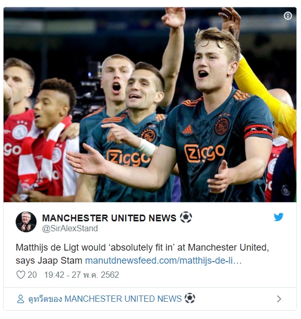The image size is (301, 319).
Task: Click the person icon in the footer
Action: click(20, 299)
